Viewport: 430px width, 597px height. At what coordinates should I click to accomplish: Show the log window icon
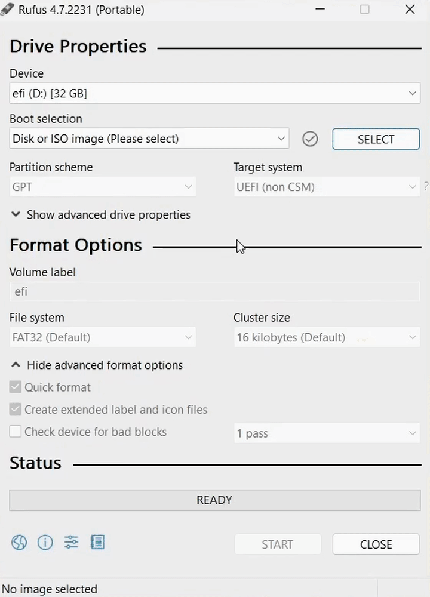click(x=97, y=542)
